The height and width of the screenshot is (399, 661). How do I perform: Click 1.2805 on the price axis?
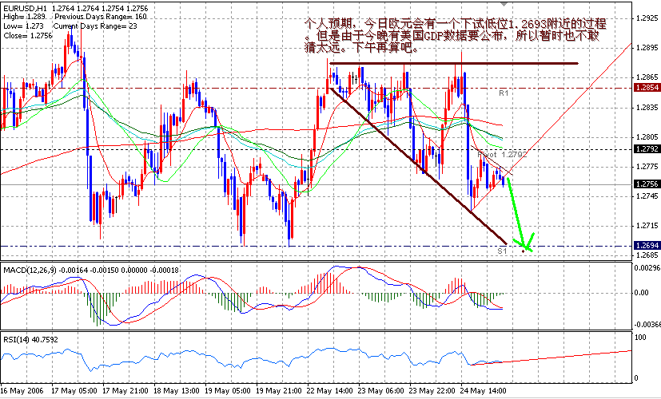point(647,136)
